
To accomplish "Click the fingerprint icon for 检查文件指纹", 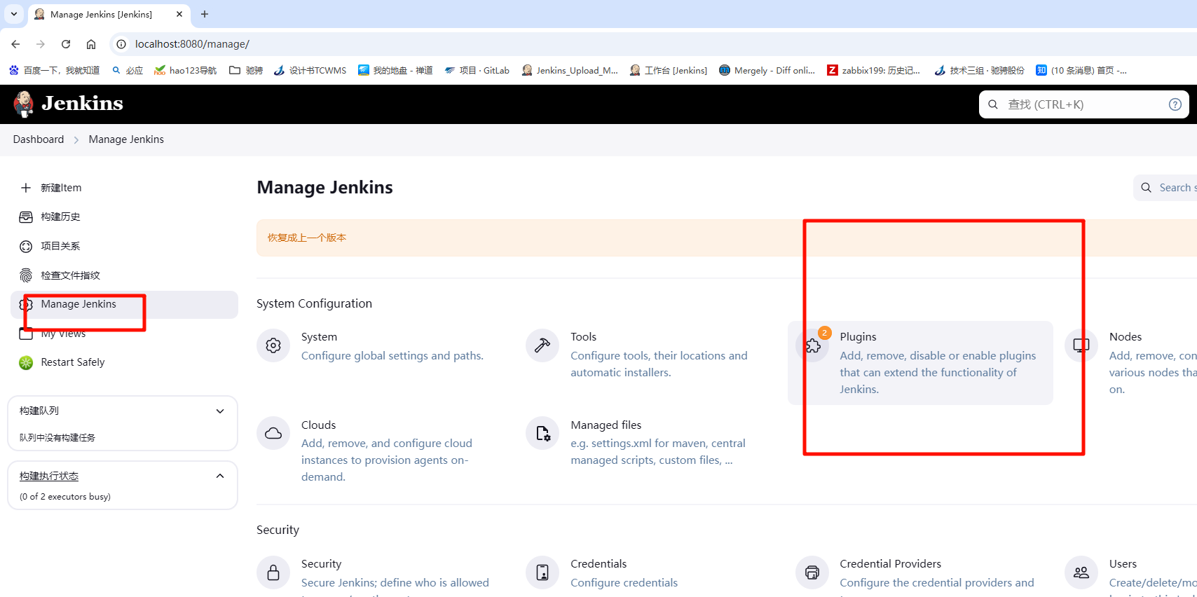I will 26,275.
